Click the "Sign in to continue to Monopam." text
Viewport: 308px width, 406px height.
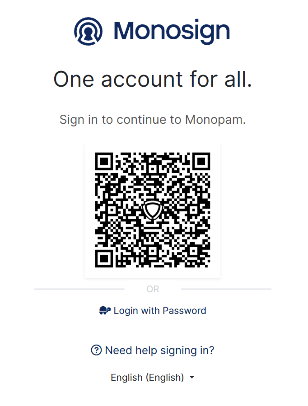point(153,120)
